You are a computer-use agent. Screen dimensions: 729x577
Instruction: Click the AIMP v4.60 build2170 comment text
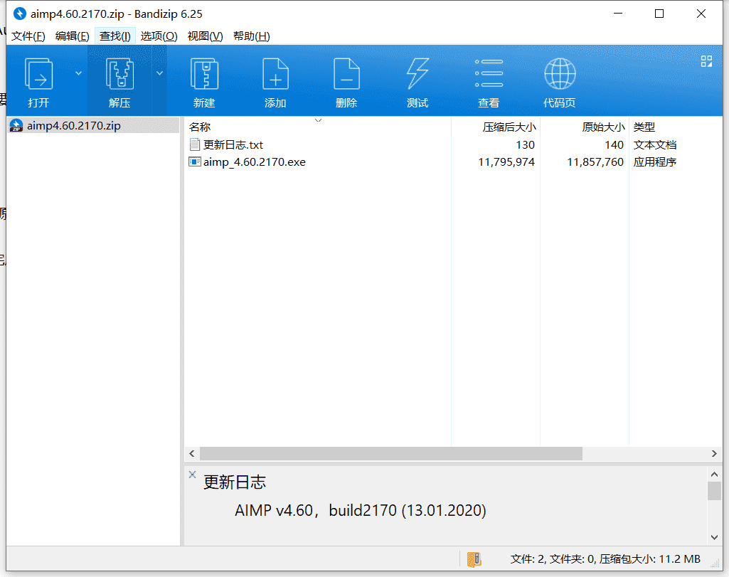click(x=361, y=511)
